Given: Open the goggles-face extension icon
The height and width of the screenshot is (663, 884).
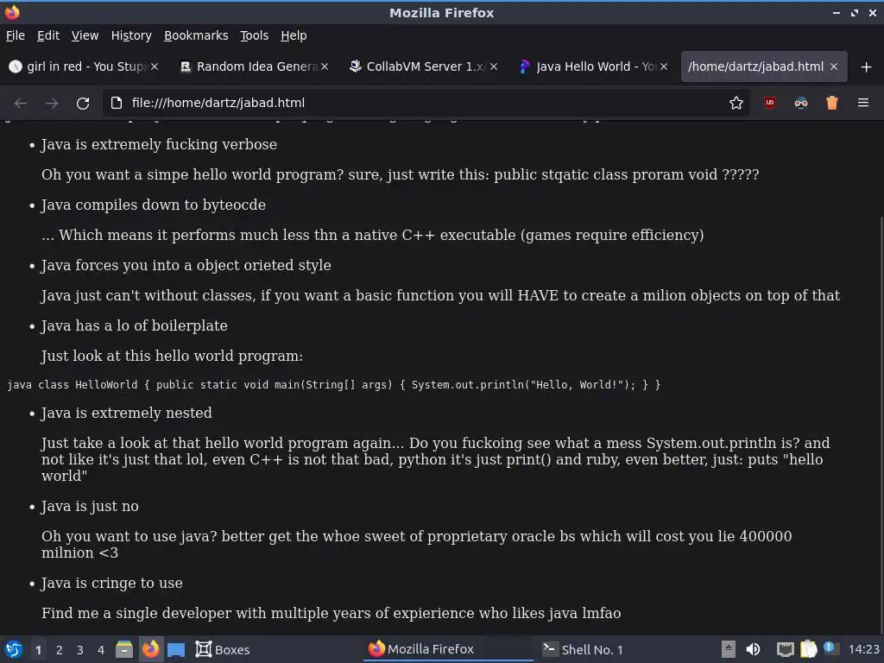Looking at the screenshot, I should click(800, 103).
